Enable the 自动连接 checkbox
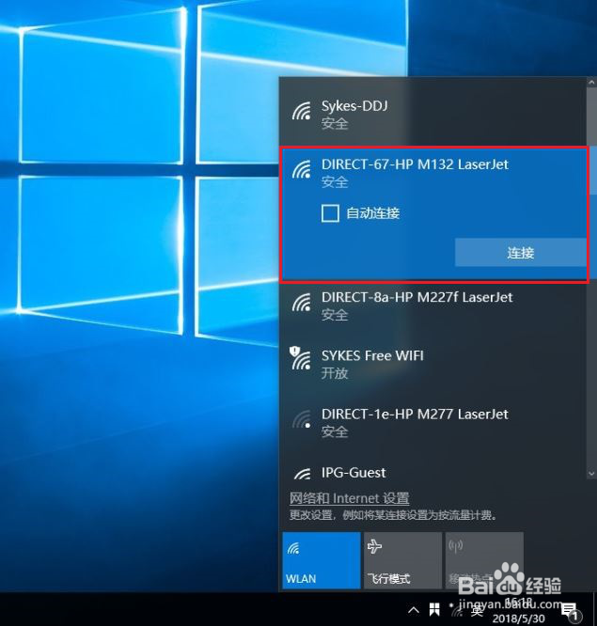 330,213
